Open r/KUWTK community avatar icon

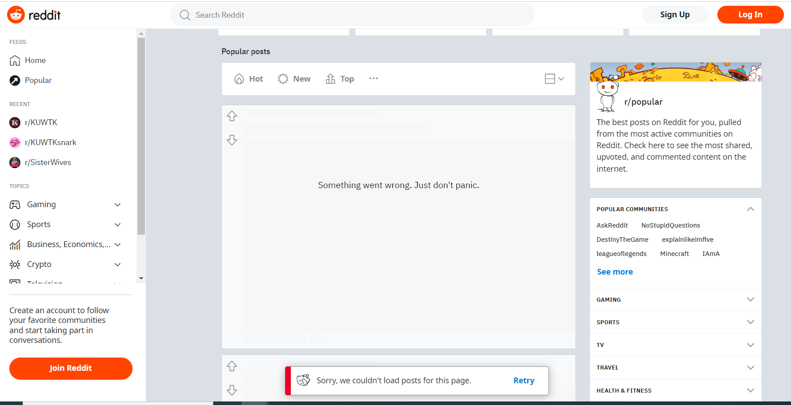[x=15, y=122]
